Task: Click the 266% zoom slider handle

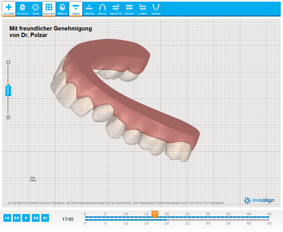Action: [x=8, y=89]
